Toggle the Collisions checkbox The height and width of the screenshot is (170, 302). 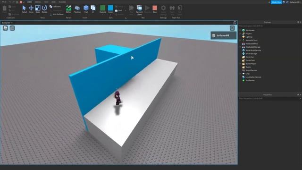[x=55, y=7]
